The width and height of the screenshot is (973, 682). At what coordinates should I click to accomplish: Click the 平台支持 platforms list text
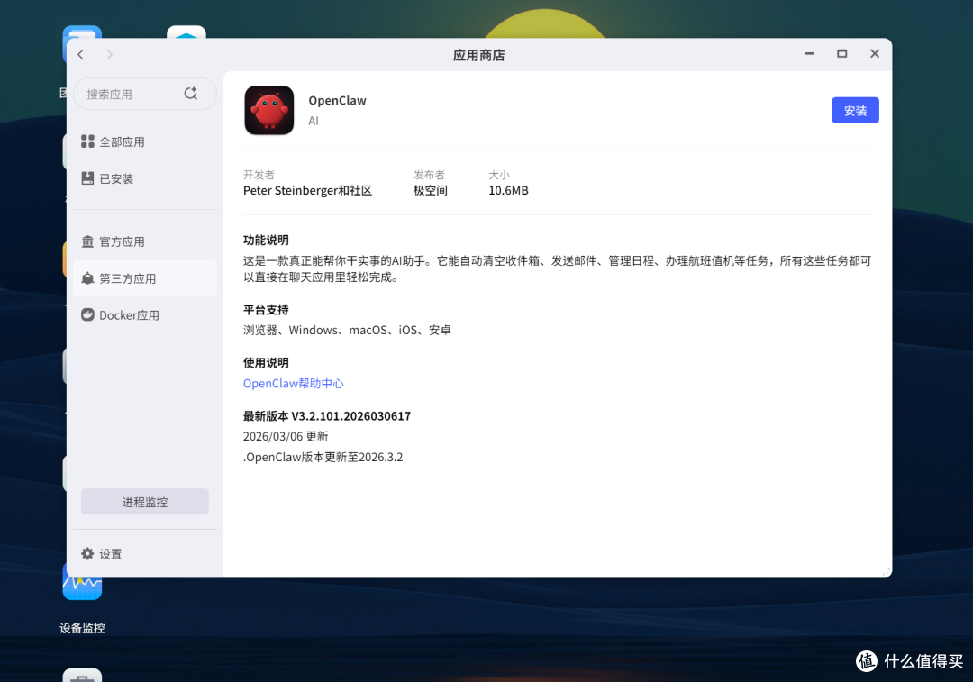(347, 330)
